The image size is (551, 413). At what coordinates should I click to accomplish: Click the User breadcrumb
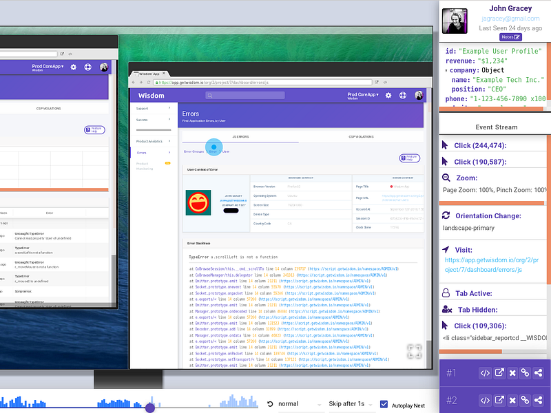[226, 151]
